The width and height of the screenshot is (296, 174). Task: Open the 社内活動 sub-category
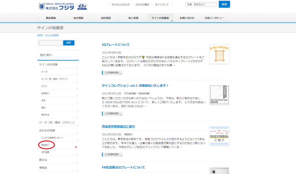point(58,152)
